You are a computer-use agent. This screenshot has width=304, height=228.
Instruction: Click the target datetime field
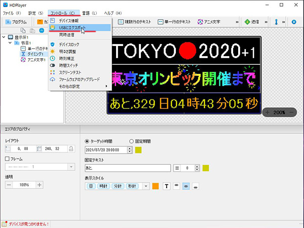point(106,150)
